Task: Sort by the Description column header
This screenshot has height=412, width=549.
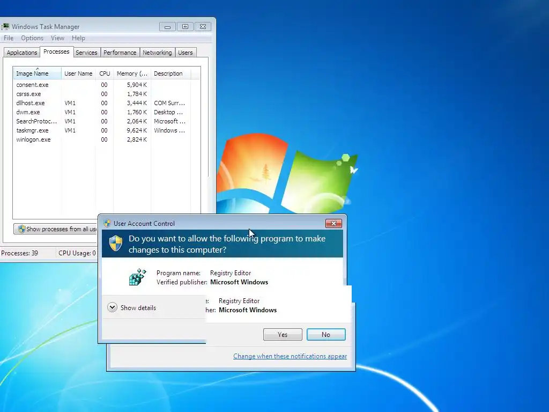Action: point(170,73)
